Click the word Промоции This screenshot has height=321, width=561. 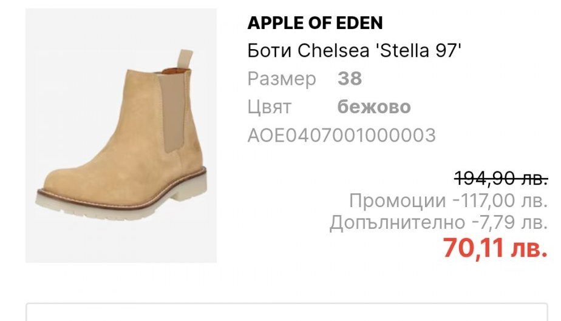point(398,200)
